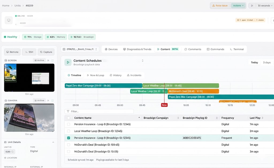Click the Healthy status indicator

[x=10, y=37]
